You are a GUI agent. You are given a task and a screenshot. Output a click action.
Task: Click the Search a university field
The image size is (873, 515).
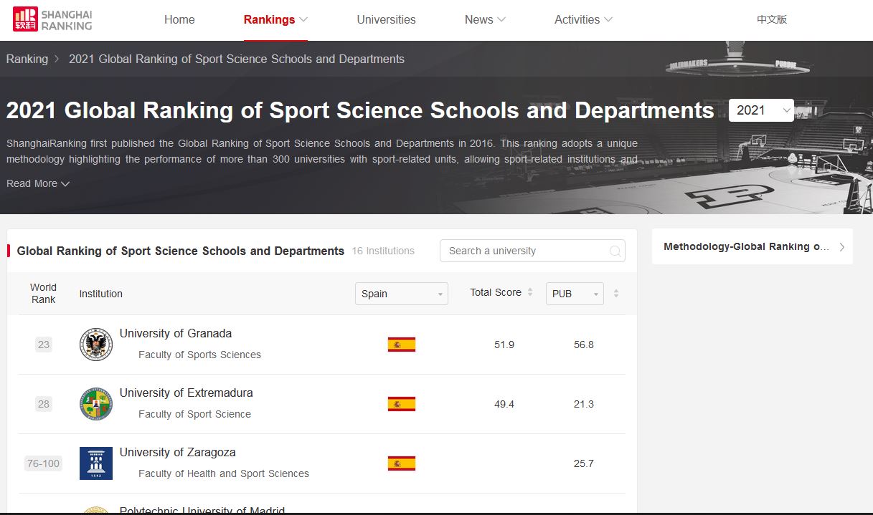point(532,251)
